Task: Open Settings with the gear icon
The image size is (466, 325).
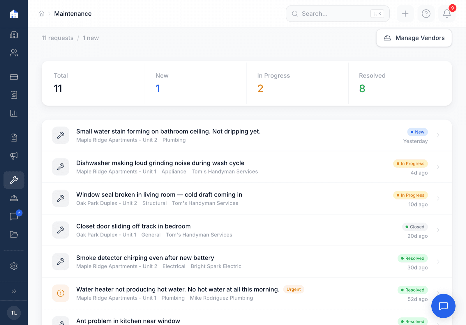Action: click(14, 266)
